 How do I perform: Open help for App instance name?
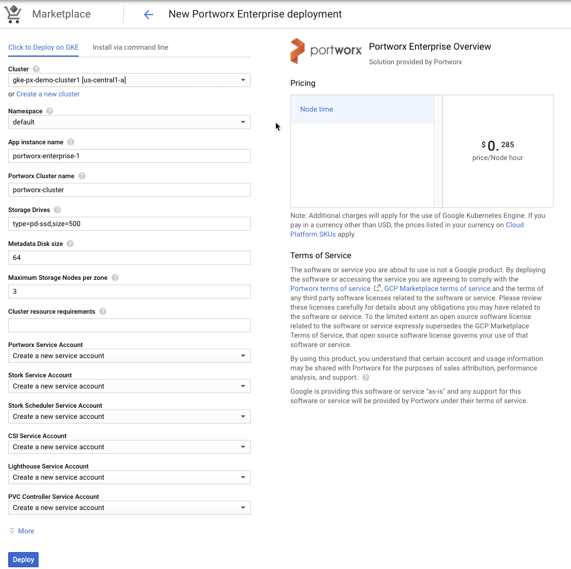[x=71, y=142]
